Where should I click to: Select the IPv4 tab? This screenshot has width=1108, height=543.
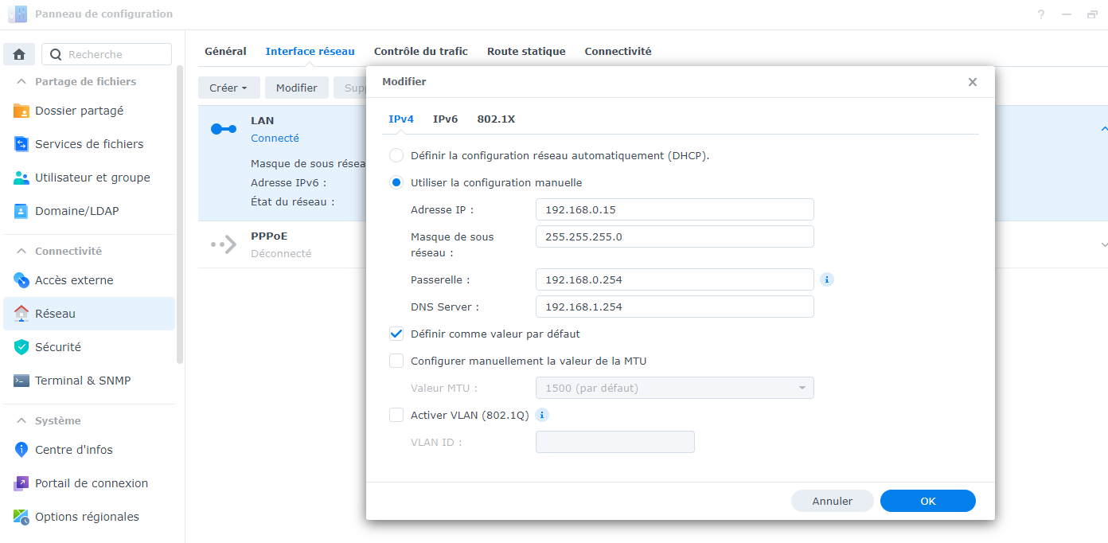401,119
